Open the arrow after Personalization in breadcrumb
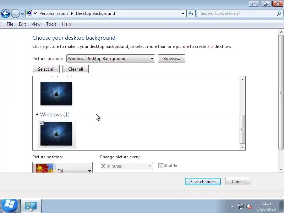Screen dimensions: 284x213 point(72,13)
